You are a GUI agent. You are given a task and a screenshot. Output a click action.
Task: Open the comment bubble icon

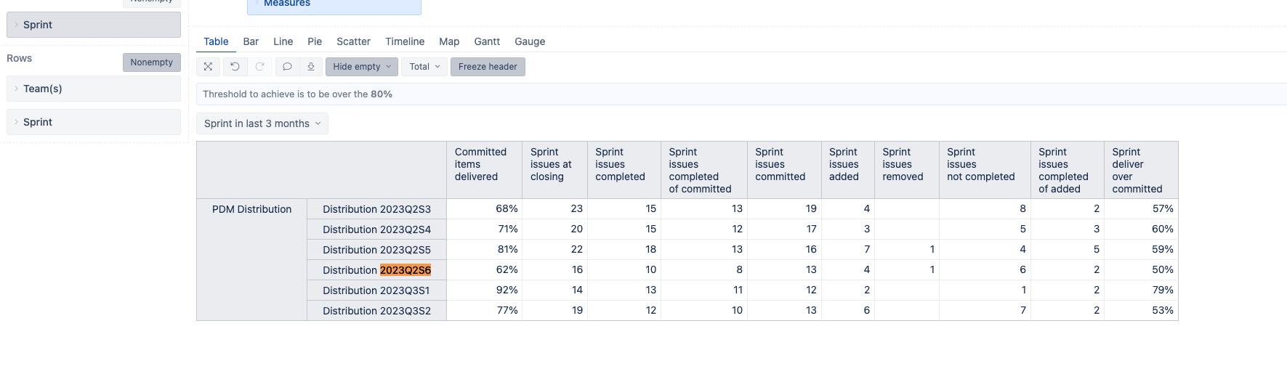click(x=287, y=67)
